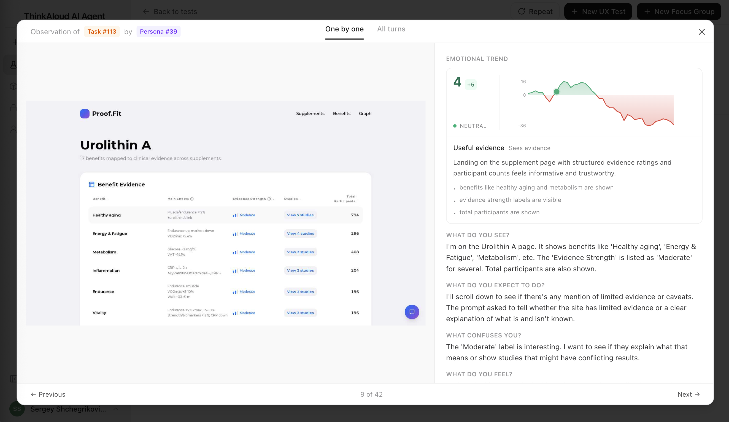Click the Endurance benefit name
The width and height of the screenshot is (729, 422).
point(103,292)
